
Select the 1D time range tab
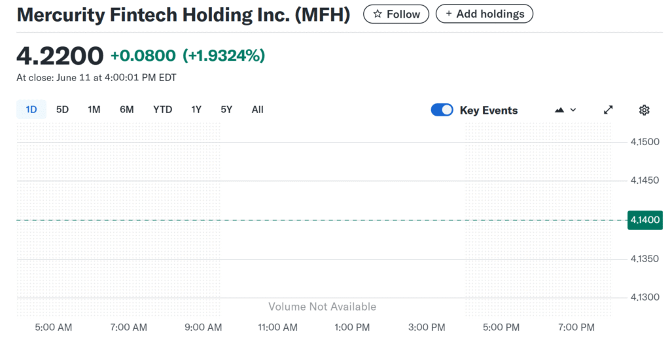click(31, 110)
